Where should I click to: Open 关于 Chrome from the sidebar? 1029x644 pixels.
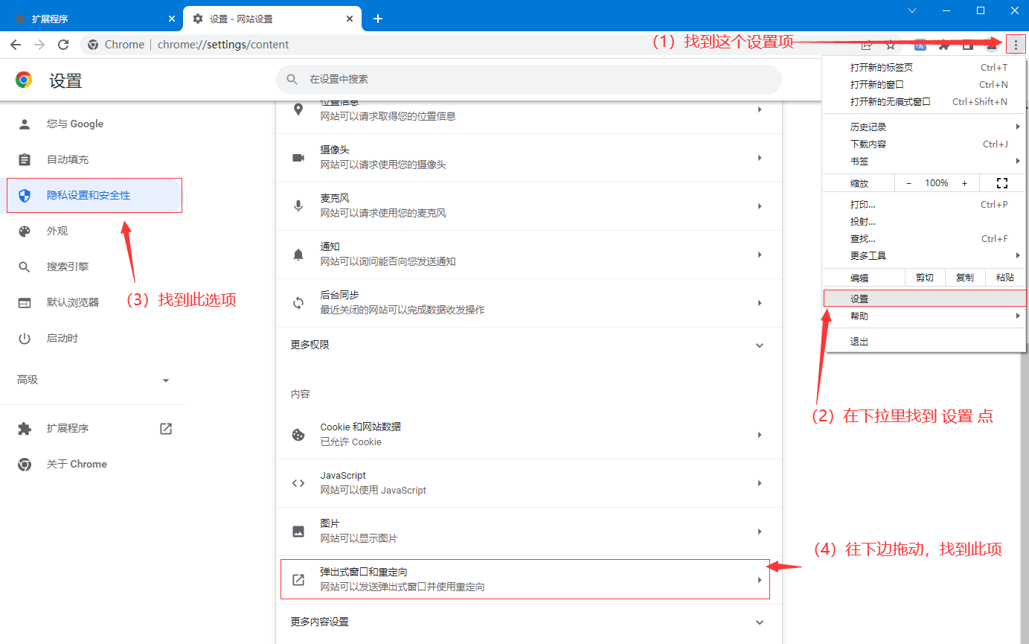coord(77,464)
